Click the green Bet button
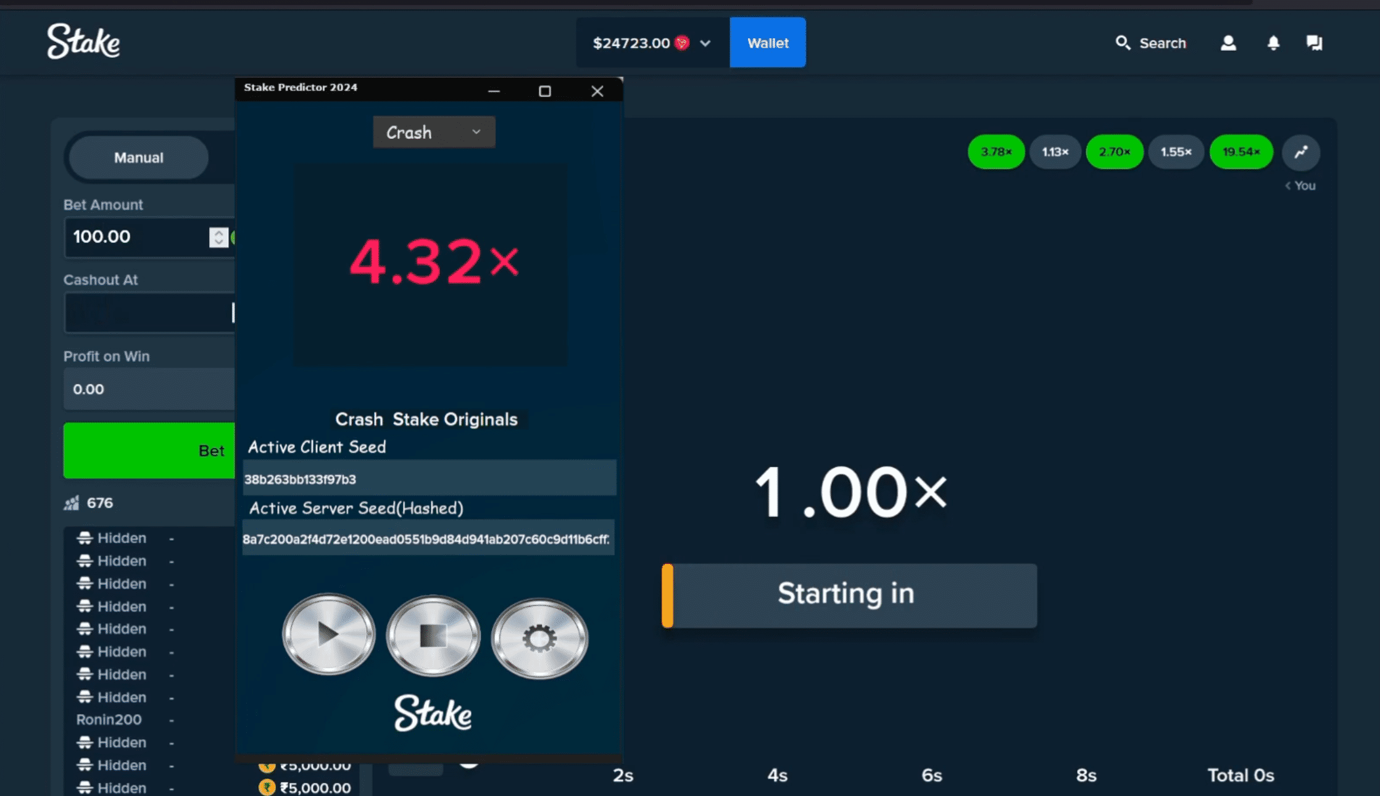This screenshot has height=796, width=1380. pyautogui.click(x=149, y=450)
